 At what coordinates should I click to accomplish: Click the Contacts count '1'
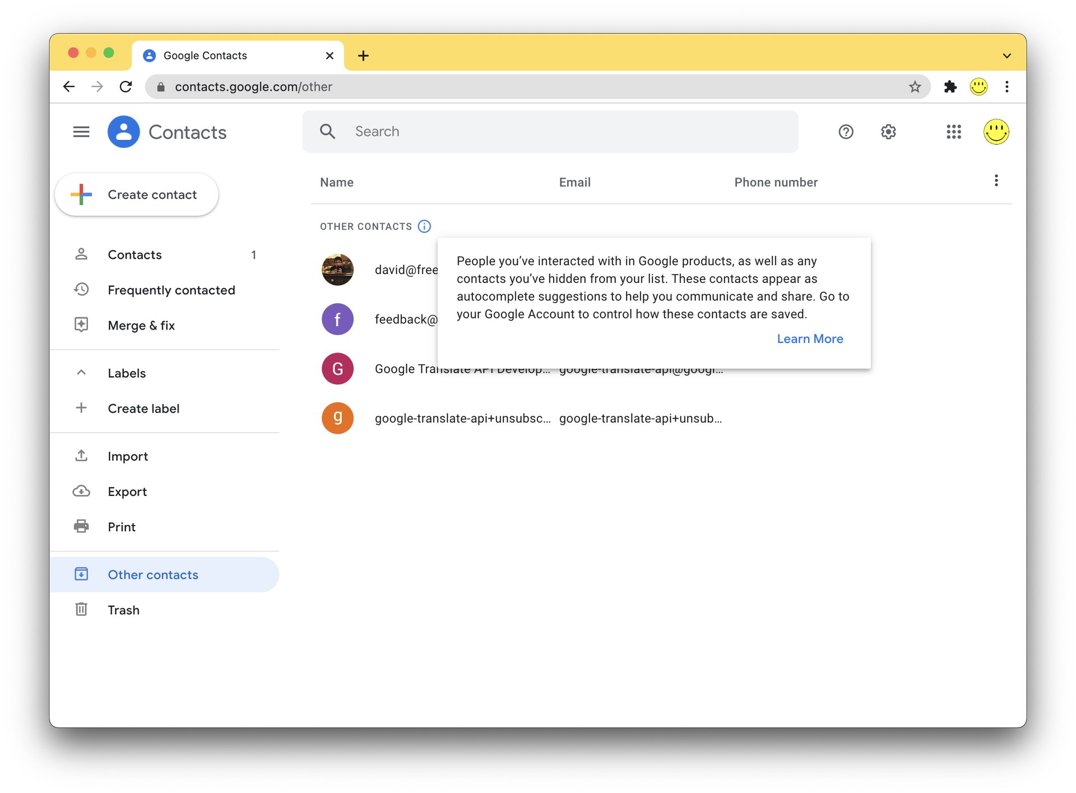[254, 255]
